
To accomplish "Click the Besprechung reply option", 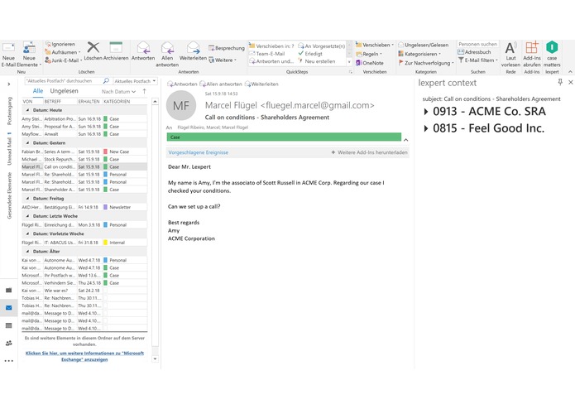I will pos(226,48).
